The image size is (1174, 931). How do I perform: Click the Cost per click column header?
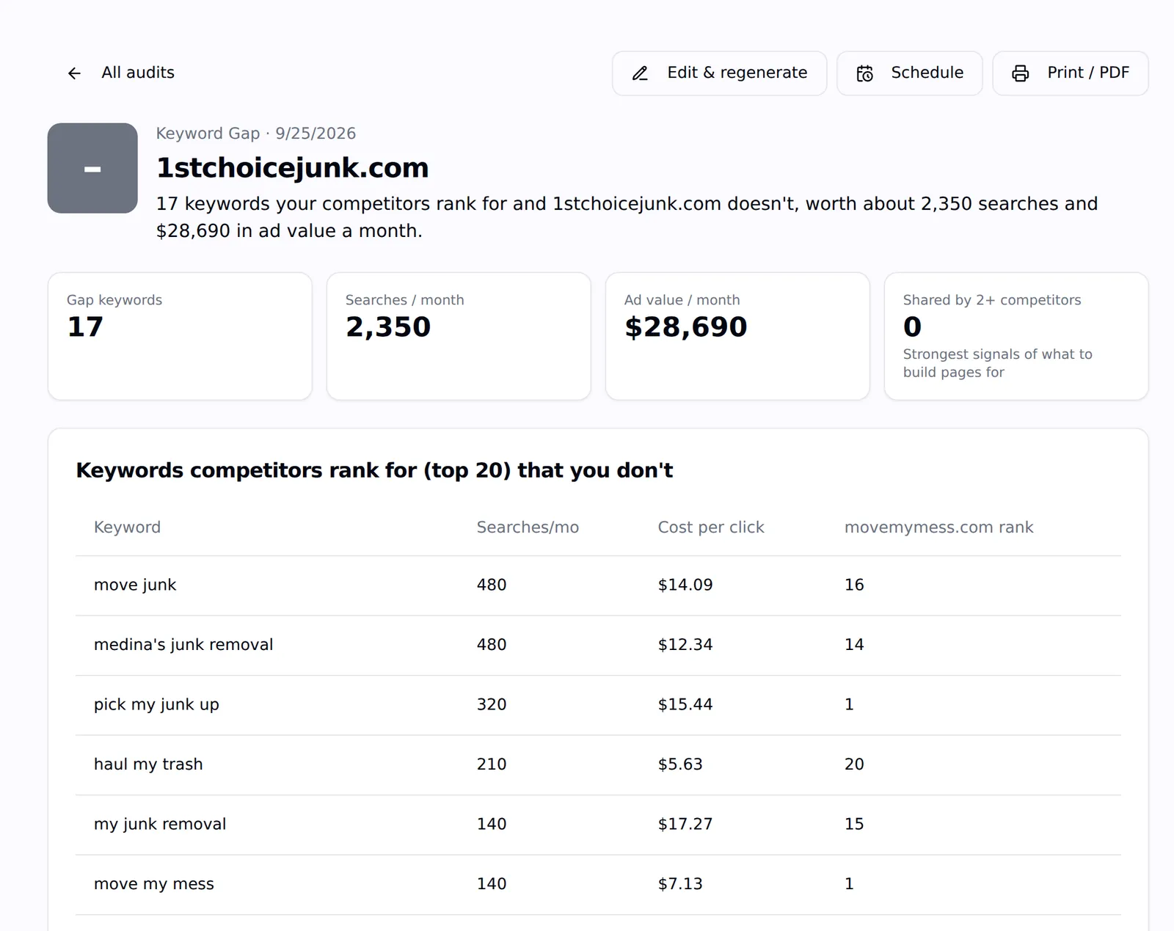[x=711, y=527]
